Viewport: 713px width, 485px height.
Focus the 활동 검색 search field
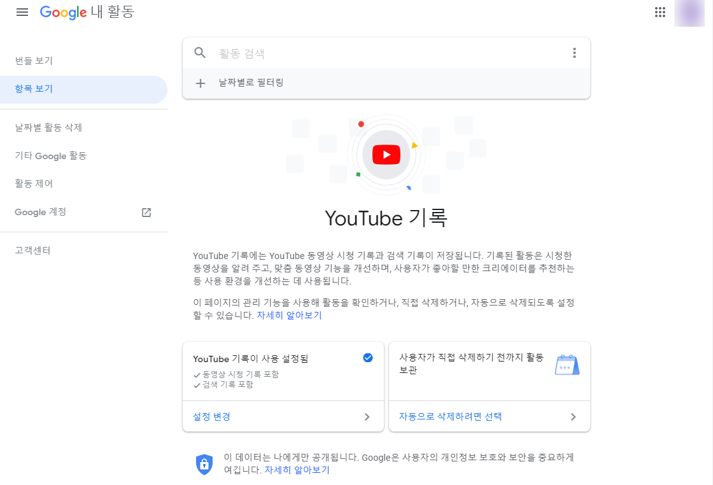click(x=386, y=53)
